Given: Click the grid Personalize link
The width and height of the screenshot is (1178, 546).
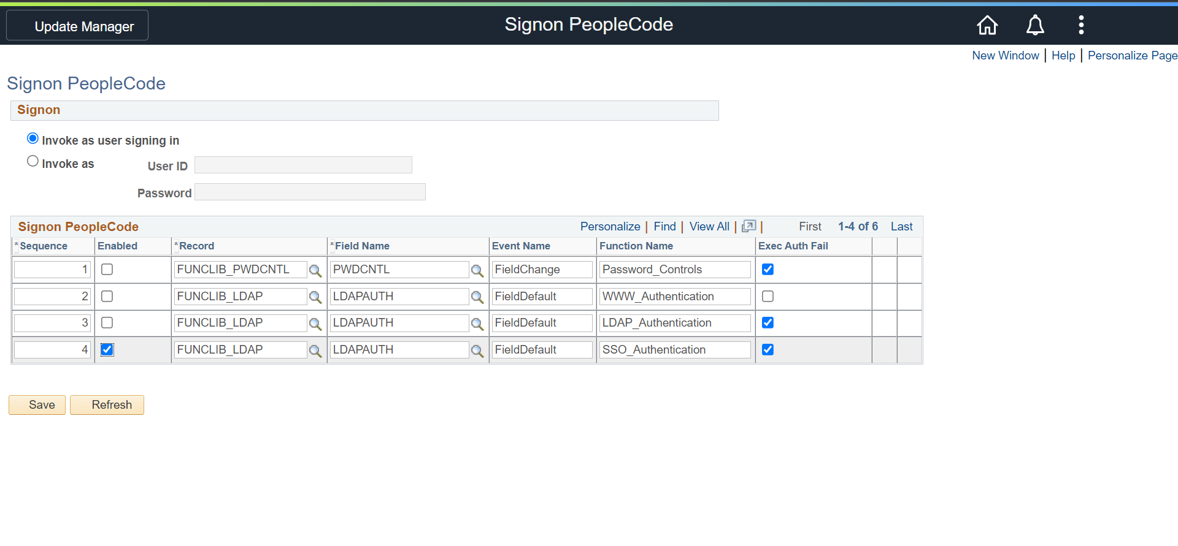Looking at the screenshot, I should coord(610,227).
